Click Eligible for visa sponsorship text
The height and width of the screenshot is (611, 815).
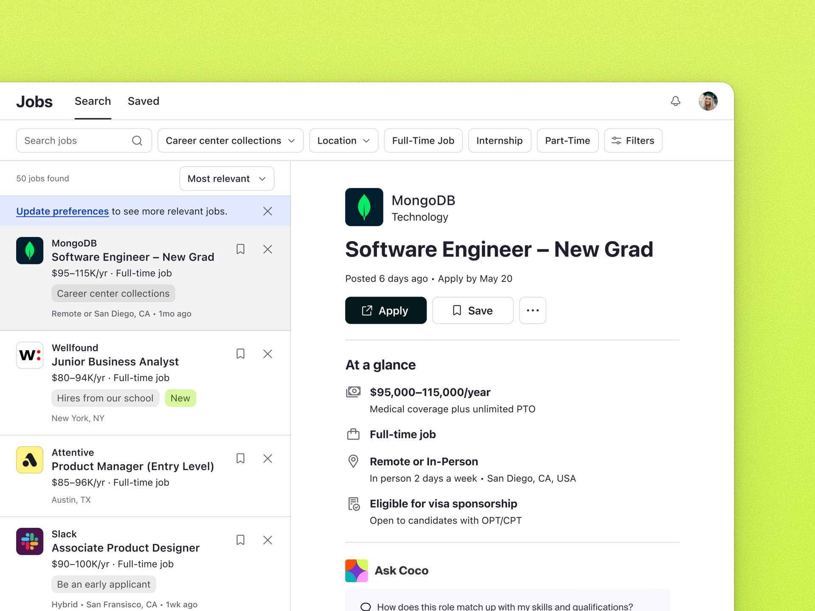[443, 504]
